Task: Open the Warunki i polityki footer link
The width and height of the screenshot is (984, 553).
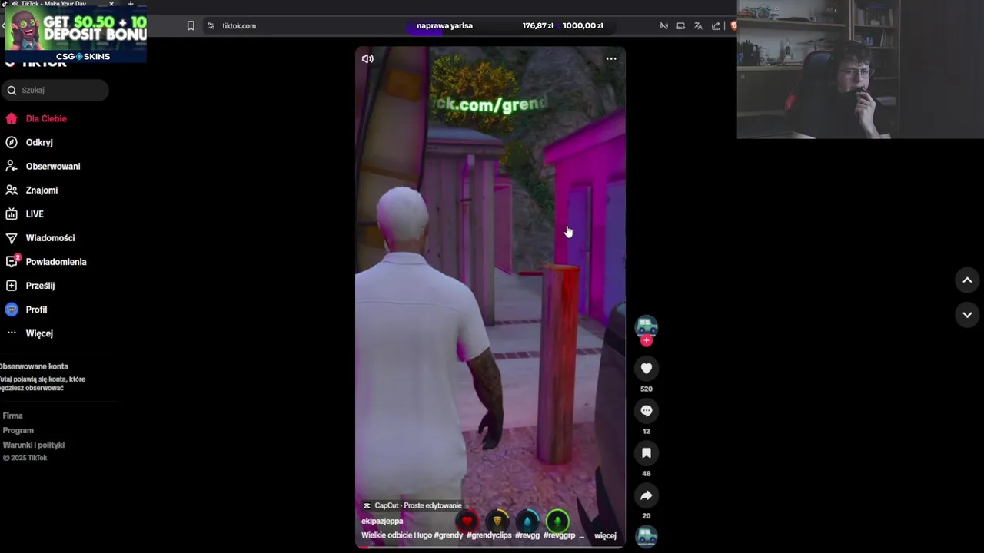Action: pos(33,445)
